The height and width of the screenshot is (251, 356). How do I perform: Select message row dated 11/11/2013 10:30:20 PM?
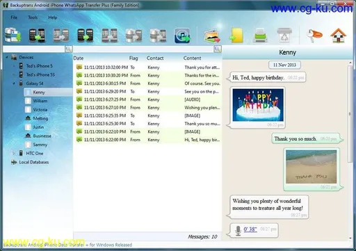click(x=147, y=75)
